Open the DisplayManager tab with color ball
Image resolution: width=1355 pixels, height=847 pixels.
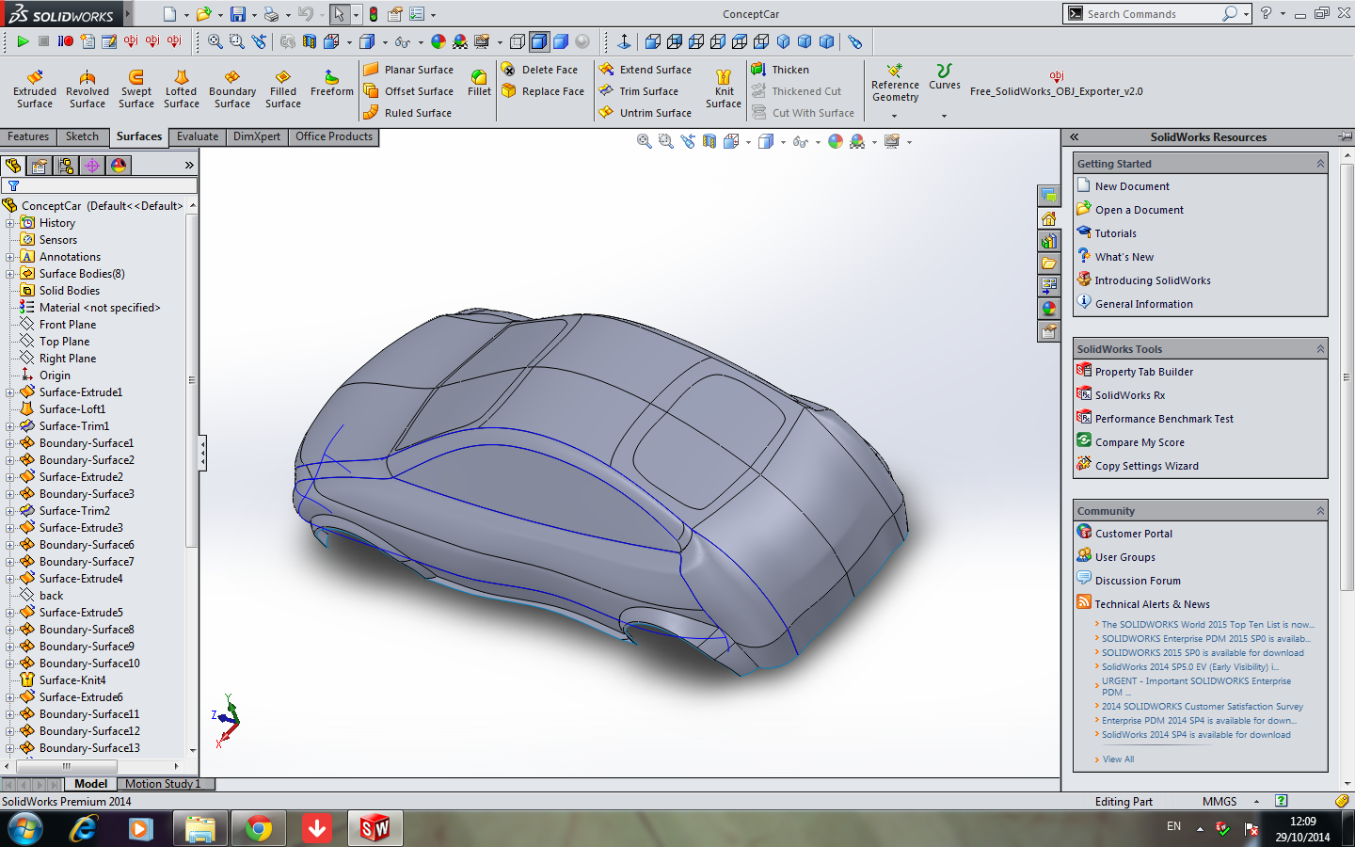(x=119, y=166)
